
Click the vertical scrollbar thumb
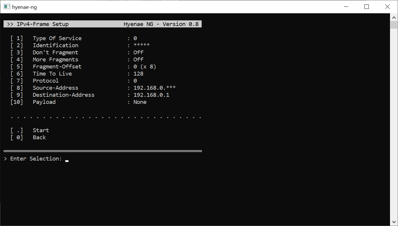click(394, 24)
